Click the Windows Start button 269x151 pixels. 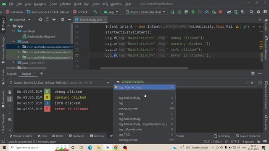click(x=4, y=147)
